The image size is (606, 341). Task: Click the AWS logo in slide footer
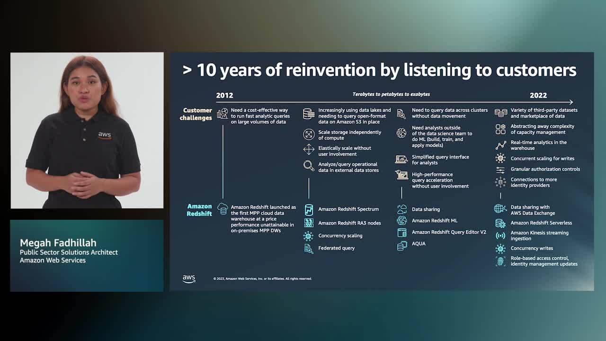[189, 279]
